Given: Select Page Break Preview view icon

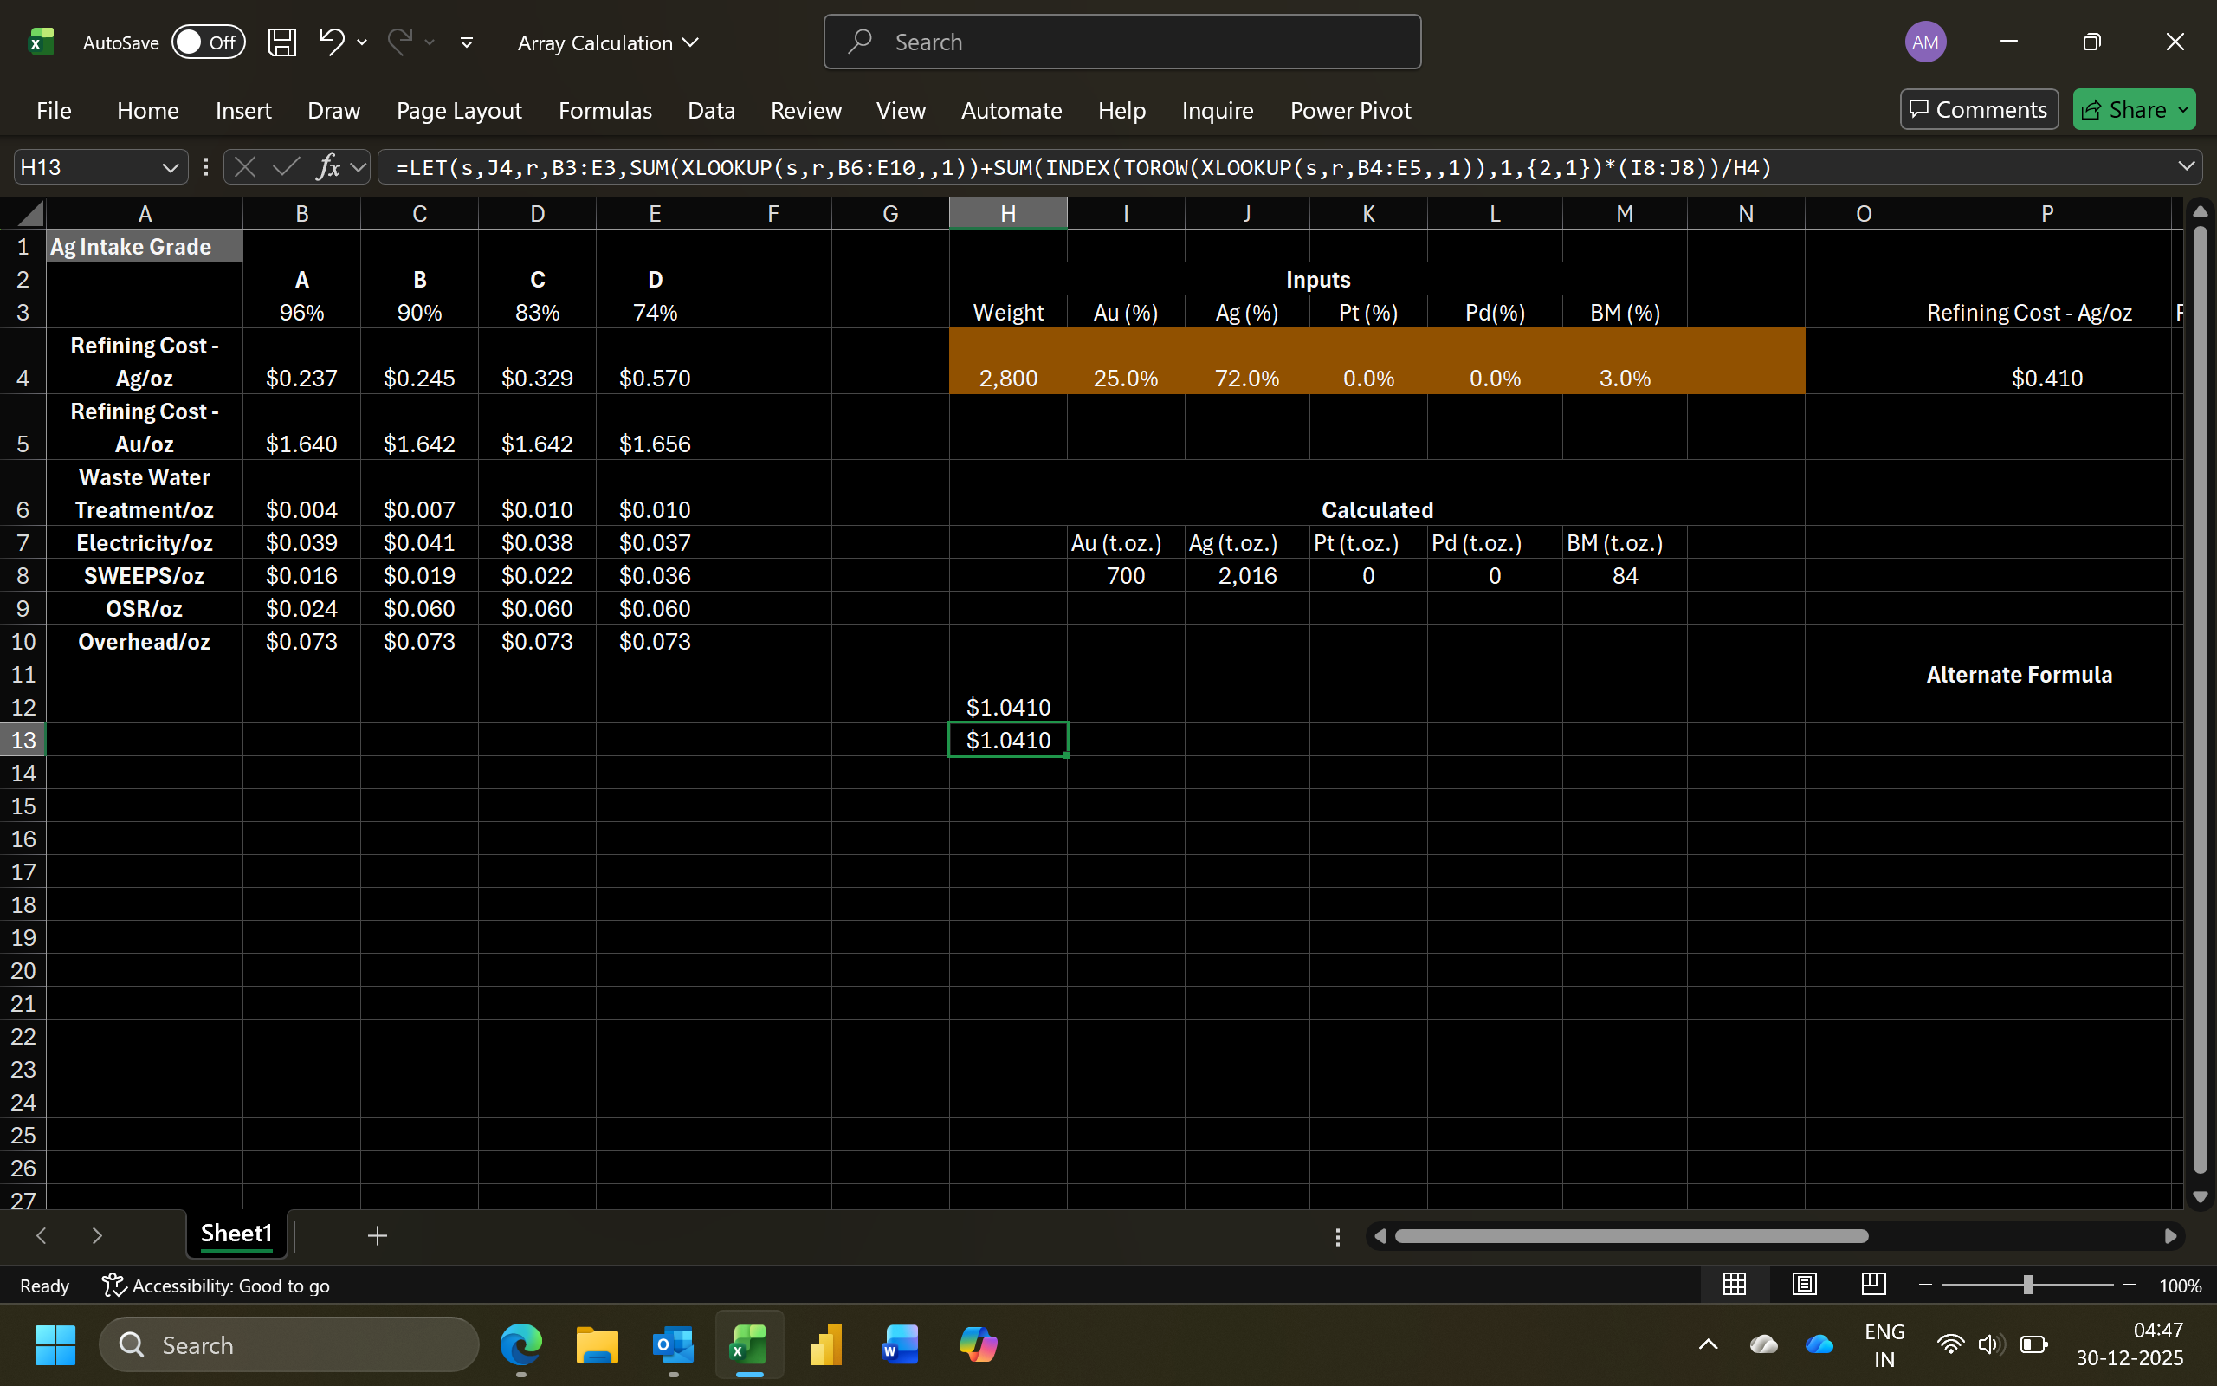Looking at the screenshot, I should (1873, 1286).
